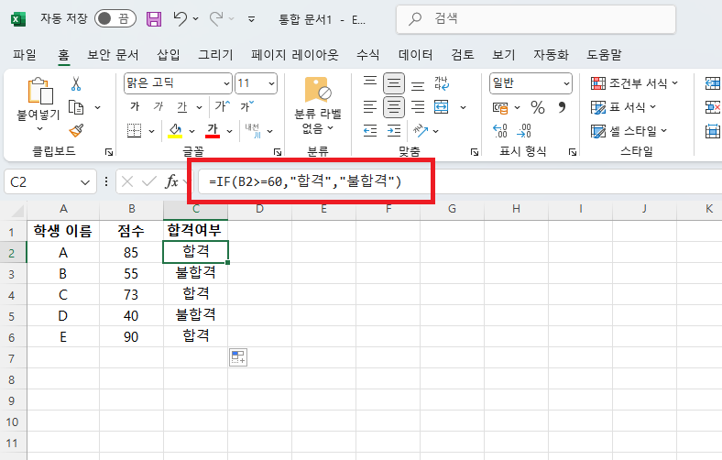Click the Insert Function fx icon
Screen dimensions: 722x460
pyautogui.click(x=171, y=181)
